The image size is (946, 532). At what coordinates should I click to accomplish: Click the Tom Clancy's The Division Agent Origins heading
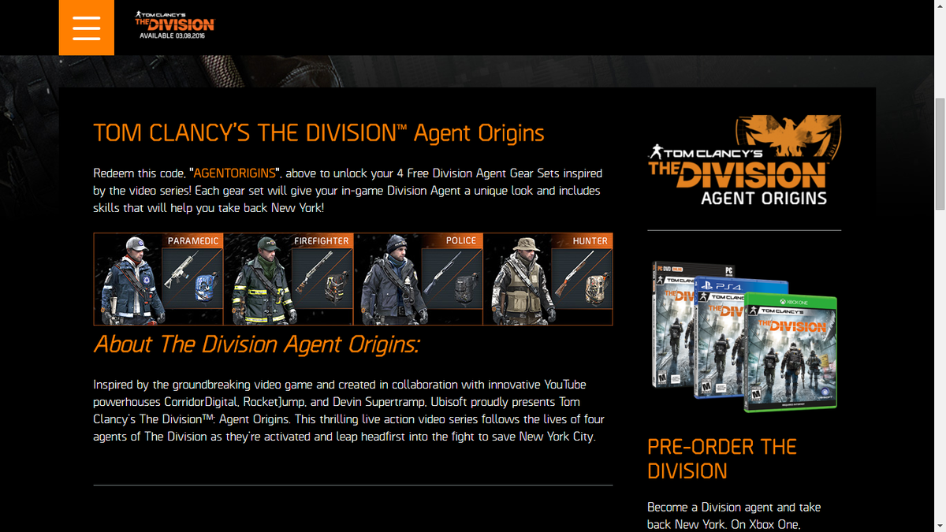pos(318,132)
